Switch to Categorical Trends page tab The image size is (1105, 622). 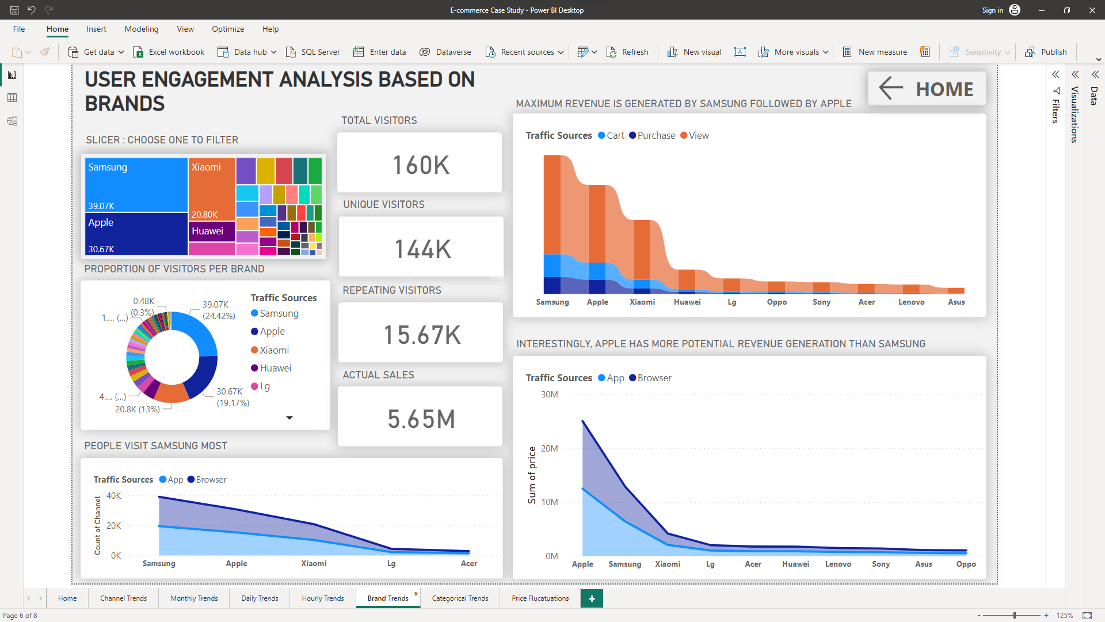(x=460, y=598)
